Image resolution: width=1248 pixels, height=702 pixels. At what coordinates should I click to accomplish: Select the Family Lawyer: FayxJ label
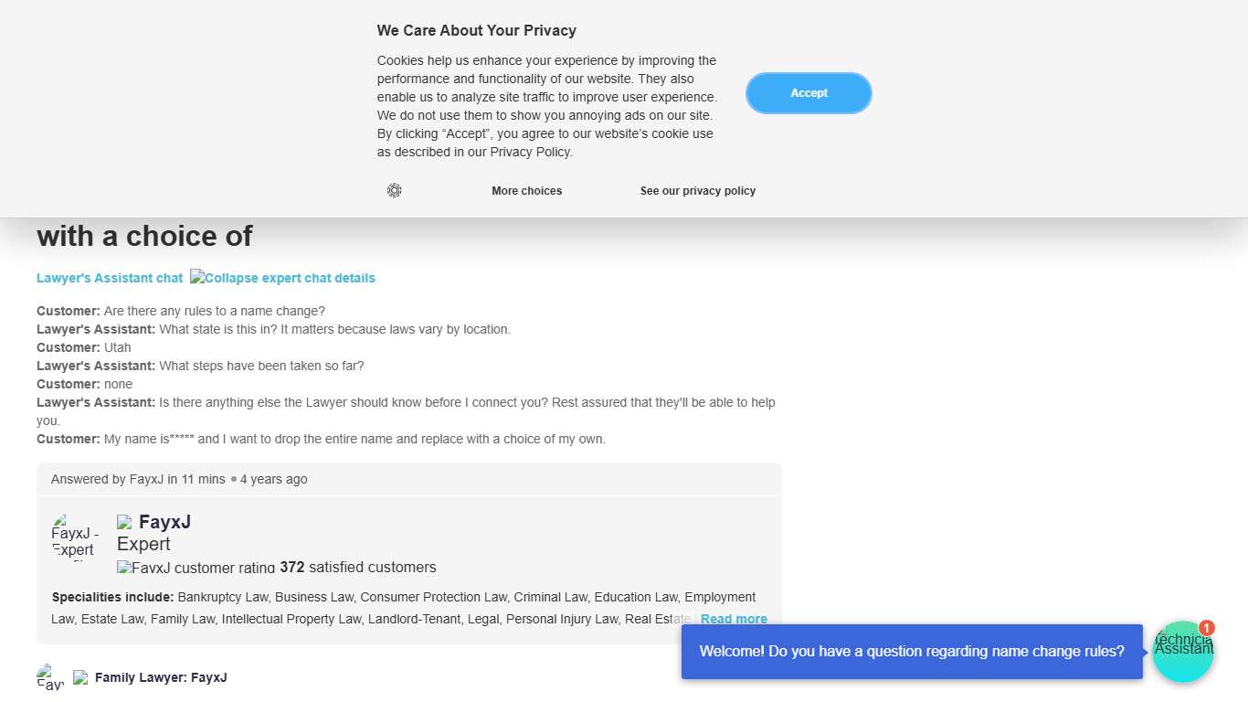[161, 677]
